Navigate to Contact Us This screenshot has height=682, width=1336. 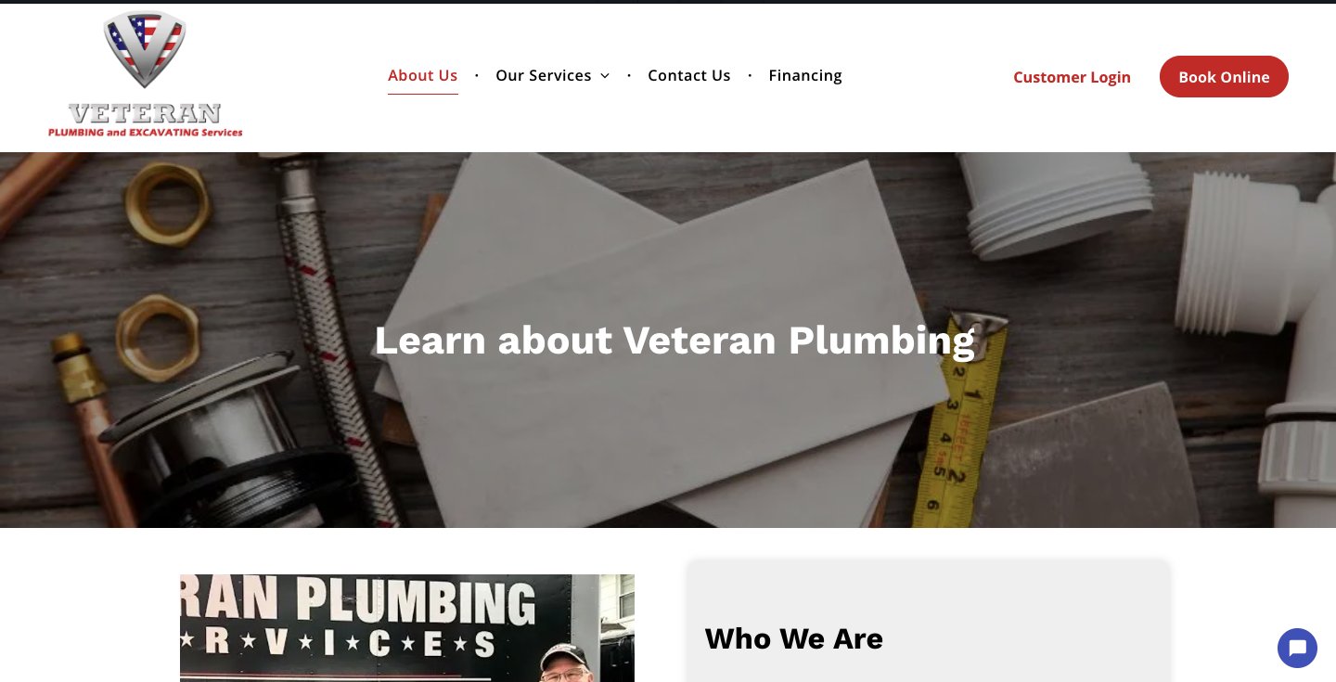(x=689, y=75)
